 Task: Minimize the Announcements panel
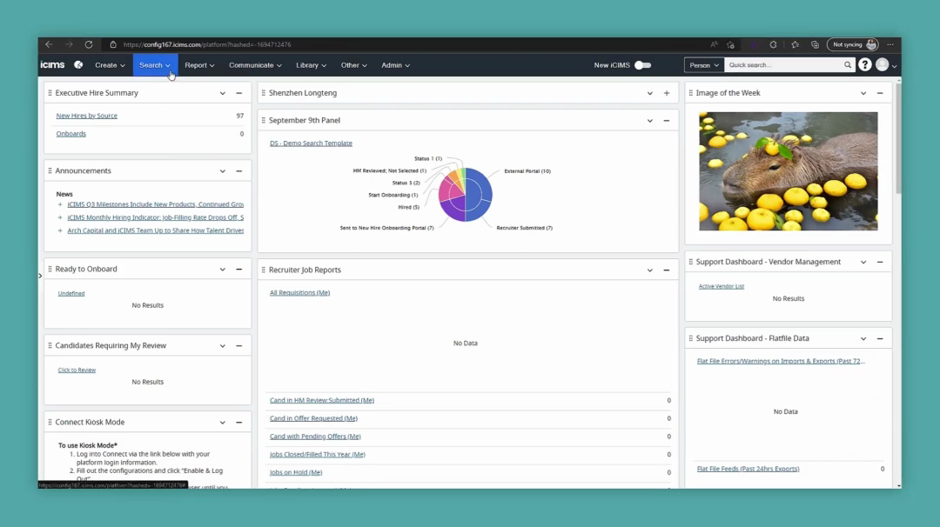[239, 170]
